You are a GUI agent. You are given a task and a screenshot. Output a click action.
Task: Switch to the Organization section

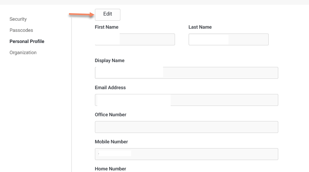tap(23, 53)
